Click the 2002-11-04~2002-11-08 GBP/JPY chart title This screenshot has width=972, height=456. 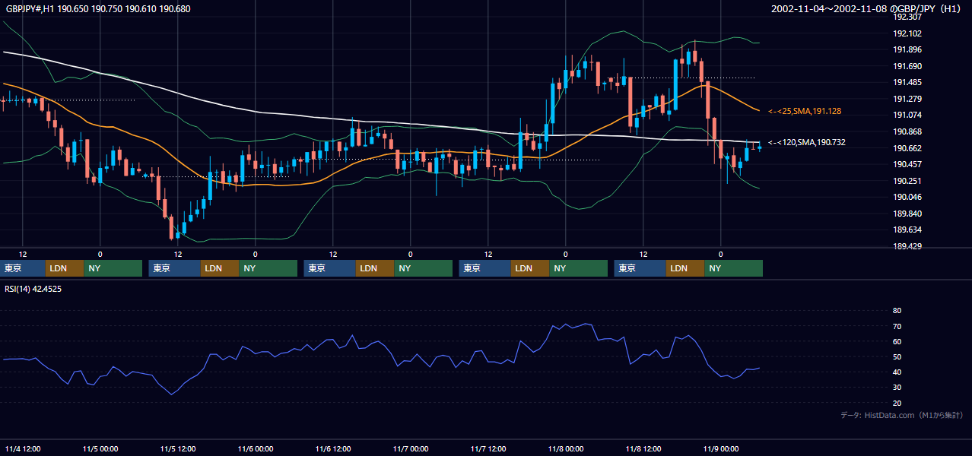(x=868, y=9)
